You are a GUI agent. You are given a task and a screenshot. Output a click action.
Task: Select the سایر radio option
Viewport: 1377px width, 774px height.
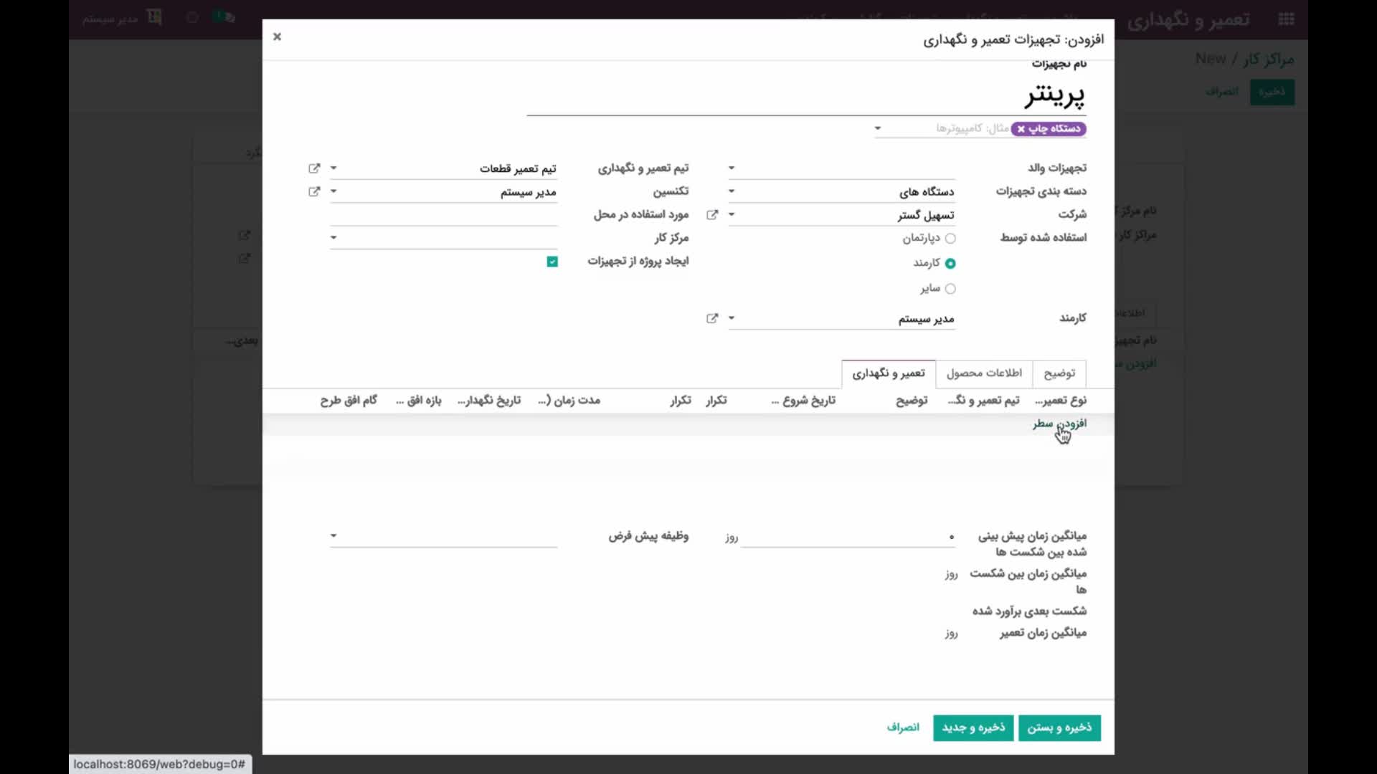click(x=950, y=289)
